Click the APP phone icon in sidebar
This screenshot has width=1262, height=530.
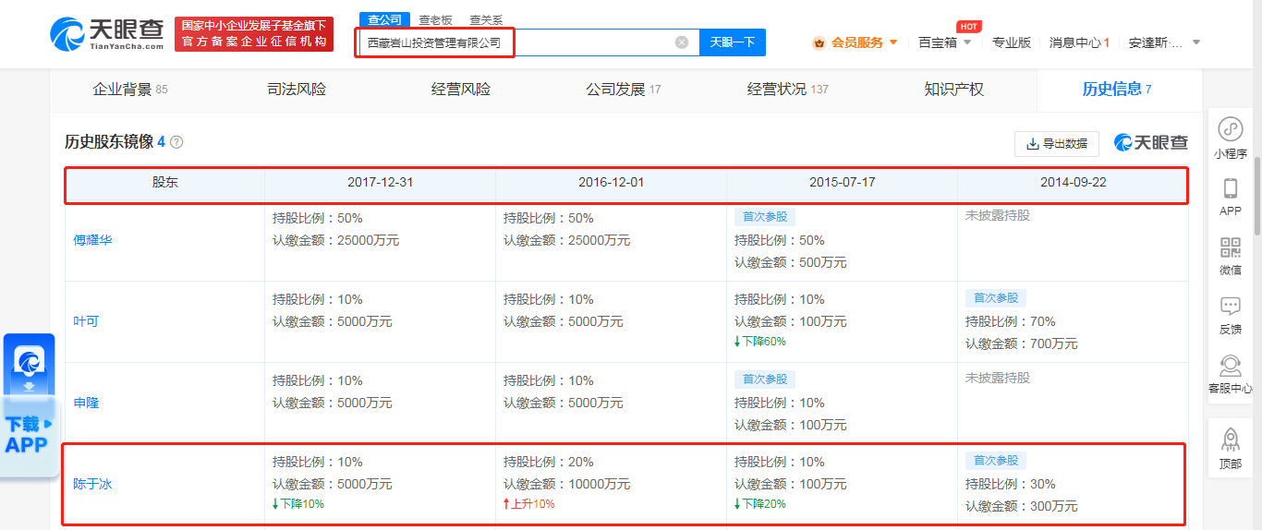1230,189
